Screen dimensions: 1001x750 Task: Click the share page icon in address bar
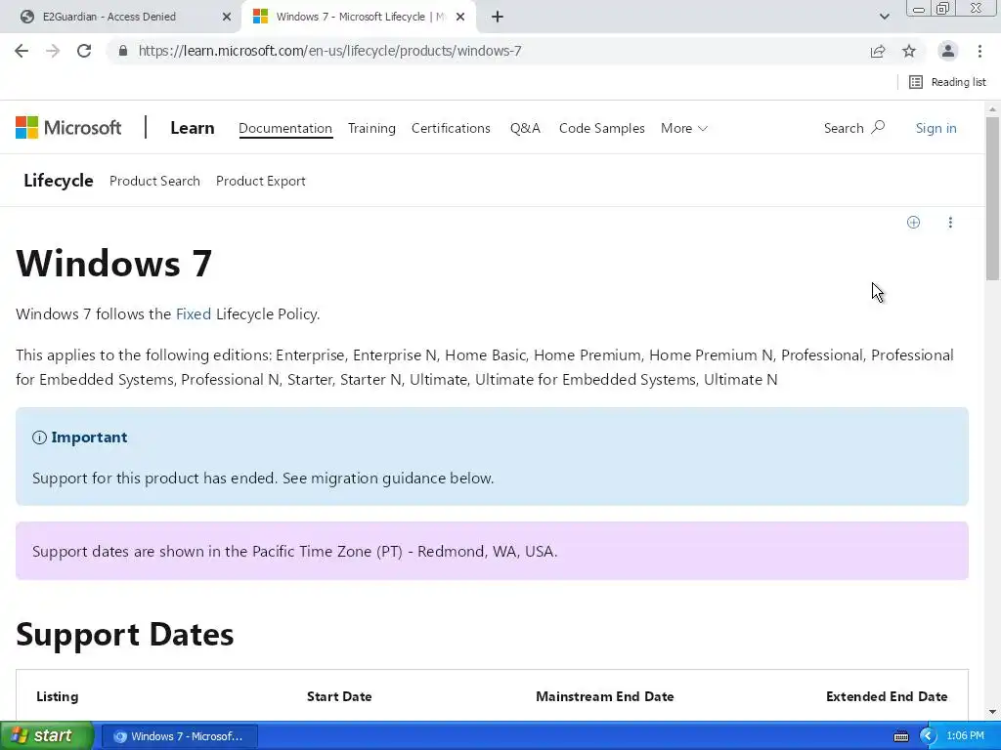[x=878, y=51]
